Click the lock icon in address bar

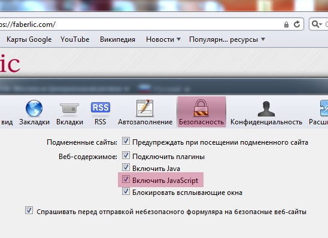(286, 25)
